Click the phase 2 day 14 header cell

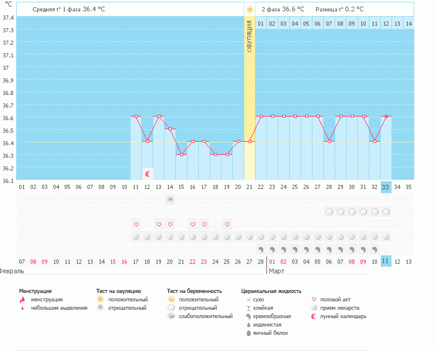408,23
